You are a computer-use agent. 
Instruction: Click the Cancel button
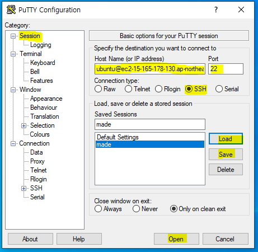coord(226,239)
